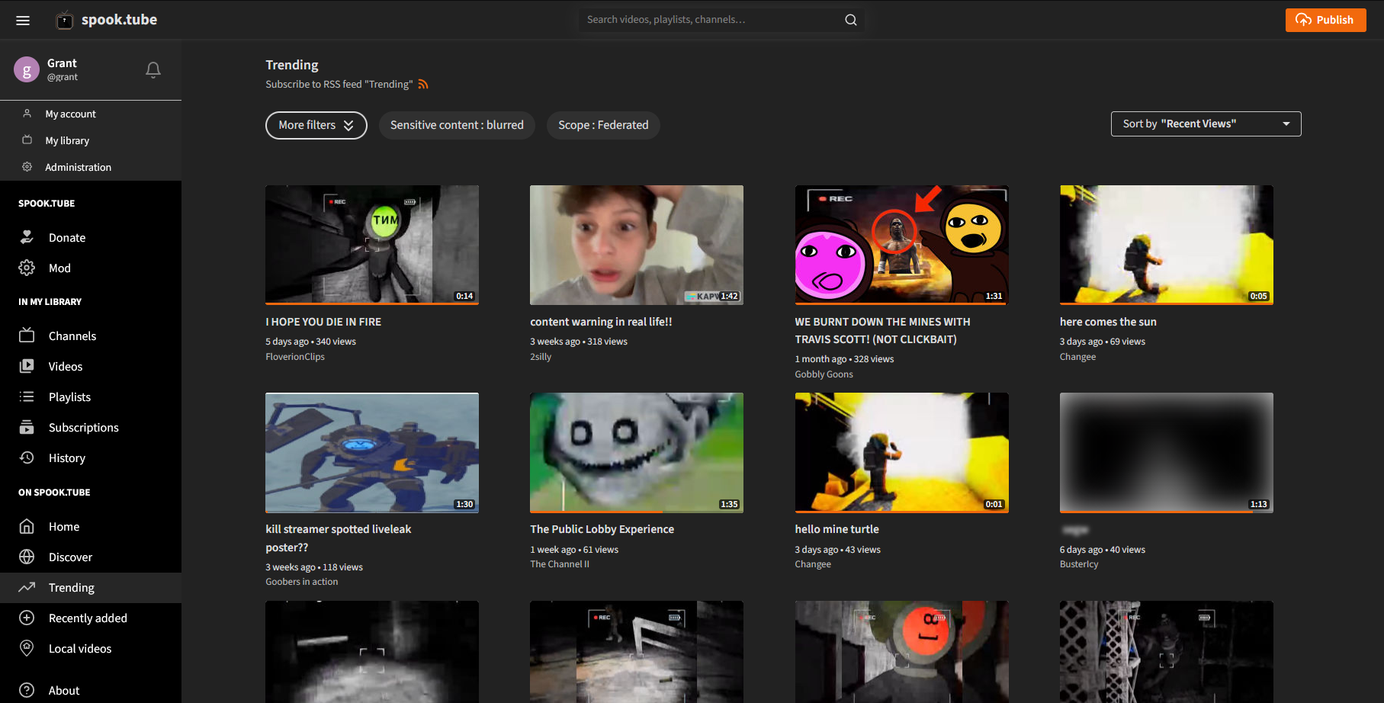Open History in the sidebar
Viewport: 1384px width, 703px height.
click(66, 458)
